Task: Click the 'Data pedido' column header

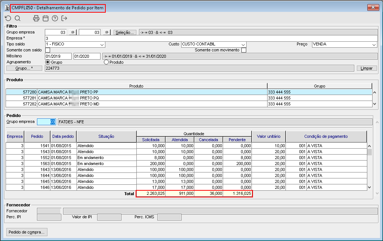Action: click(63, 137)
